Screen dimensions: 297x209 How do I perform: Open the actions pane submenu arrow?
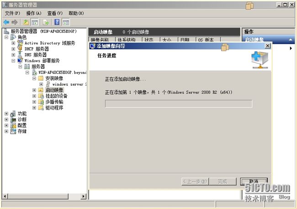(x=291, y=48)
